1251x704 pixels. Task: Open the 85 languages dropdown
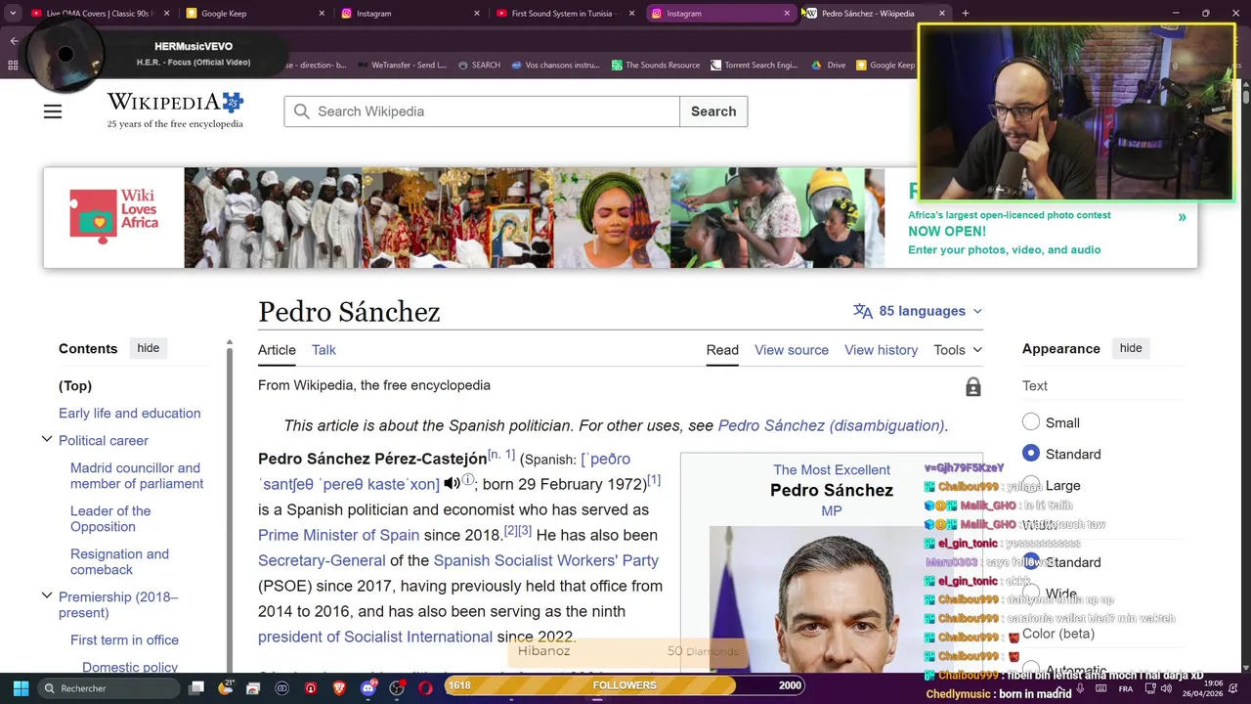pos(918,311)
